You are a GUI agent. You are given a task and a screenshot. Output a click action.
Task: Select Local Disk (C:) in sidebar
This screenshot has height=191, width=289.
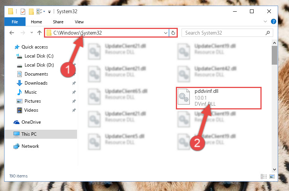coord(39,56)
